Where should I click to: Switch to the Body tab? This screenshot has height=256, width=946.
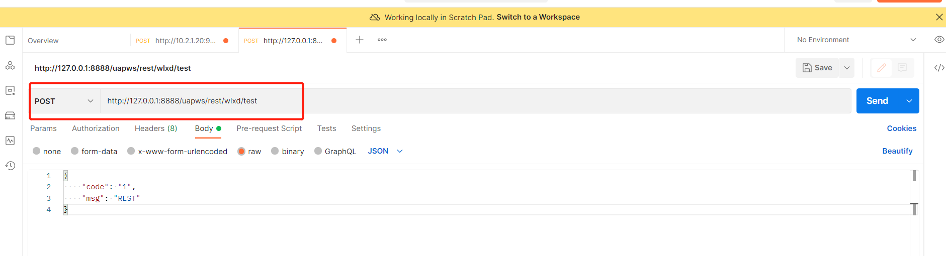pyautogui.click(x=208, y=129)
